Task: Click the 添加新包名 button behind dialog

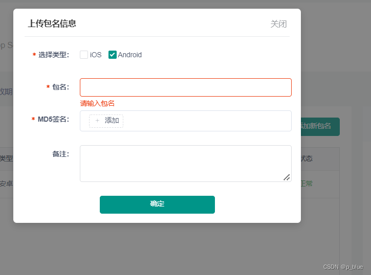Action: tap(320, 126)
